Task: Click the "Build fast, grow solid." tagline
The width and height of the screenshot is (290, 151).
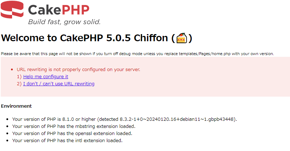Action: click(64, 22)
